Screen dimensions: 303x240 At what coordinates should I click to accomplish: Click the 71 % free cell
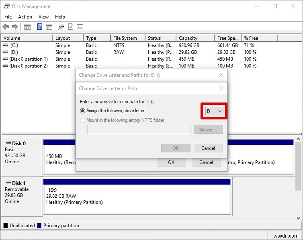pyautogui.click(x=249, y=45)
